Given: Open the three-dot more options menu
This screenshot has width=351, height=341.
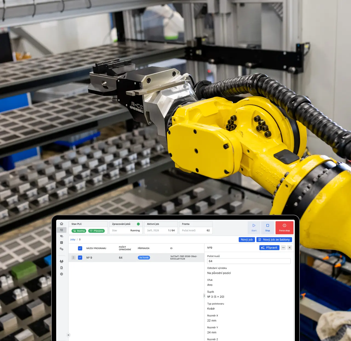Looking at the screenshot, I should 283,248.
